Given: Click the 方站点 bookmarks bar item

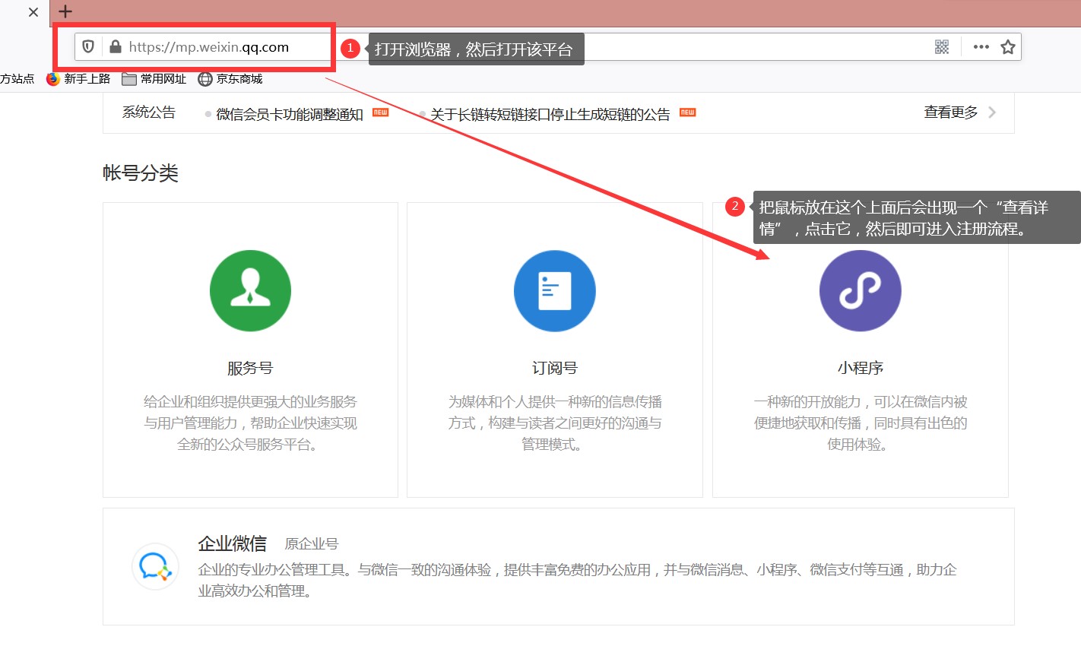Looking at the screenshot, I should (x=17, y=78).
